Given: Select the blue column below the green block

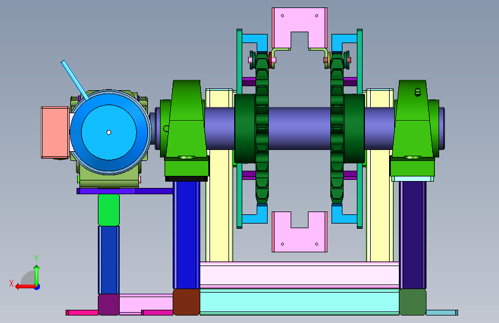Looking at the screenshot, I should pos(109,260).
